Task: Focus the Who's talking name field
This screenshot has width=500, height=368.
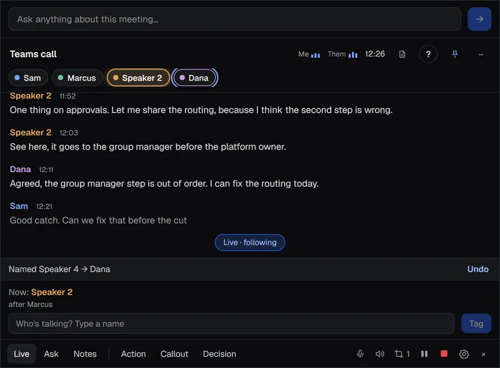Action: coord(231,323)
